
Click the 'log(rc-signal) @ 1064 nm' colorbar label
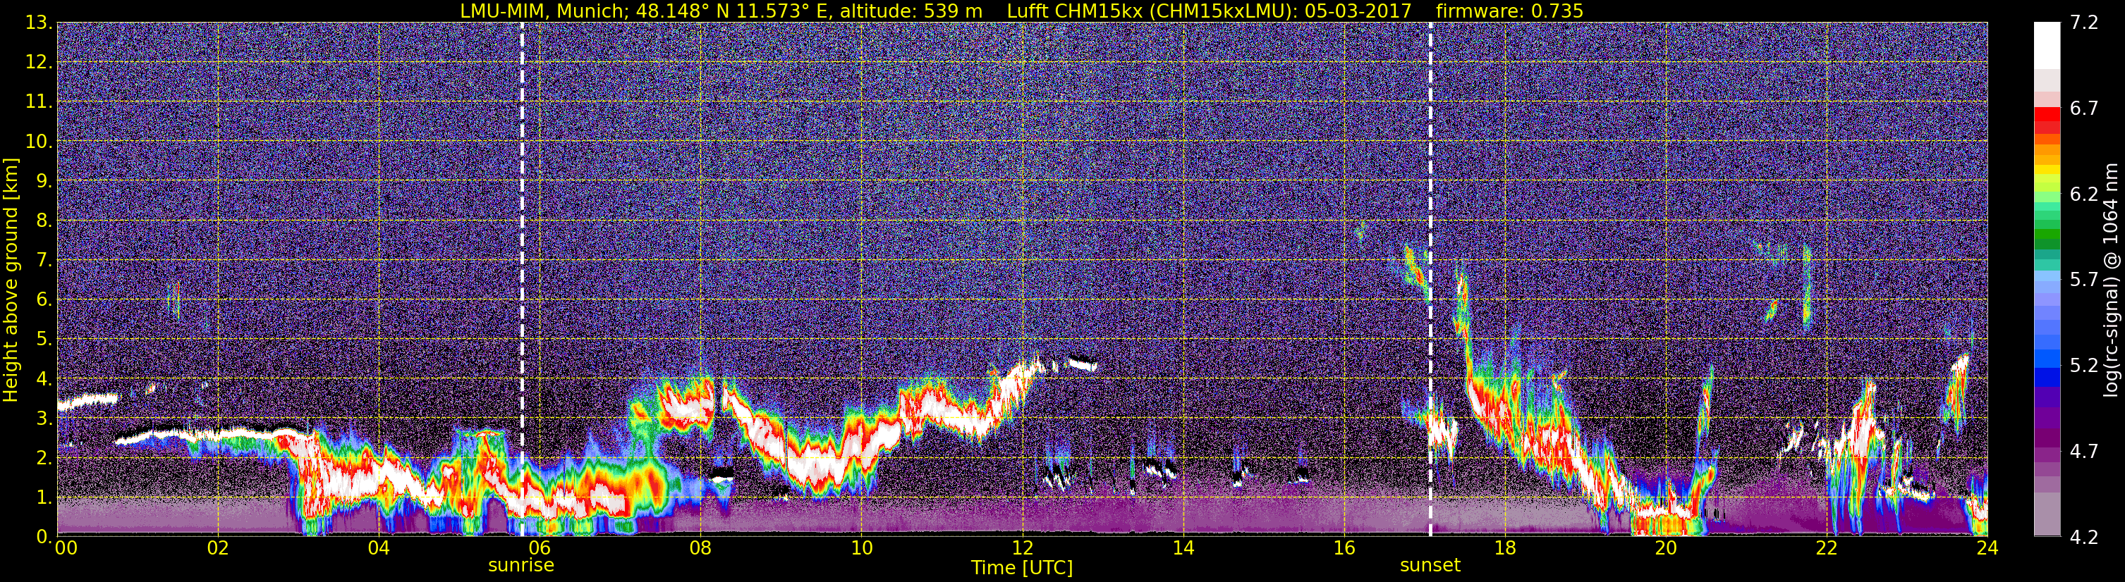tap(2111, 280)
